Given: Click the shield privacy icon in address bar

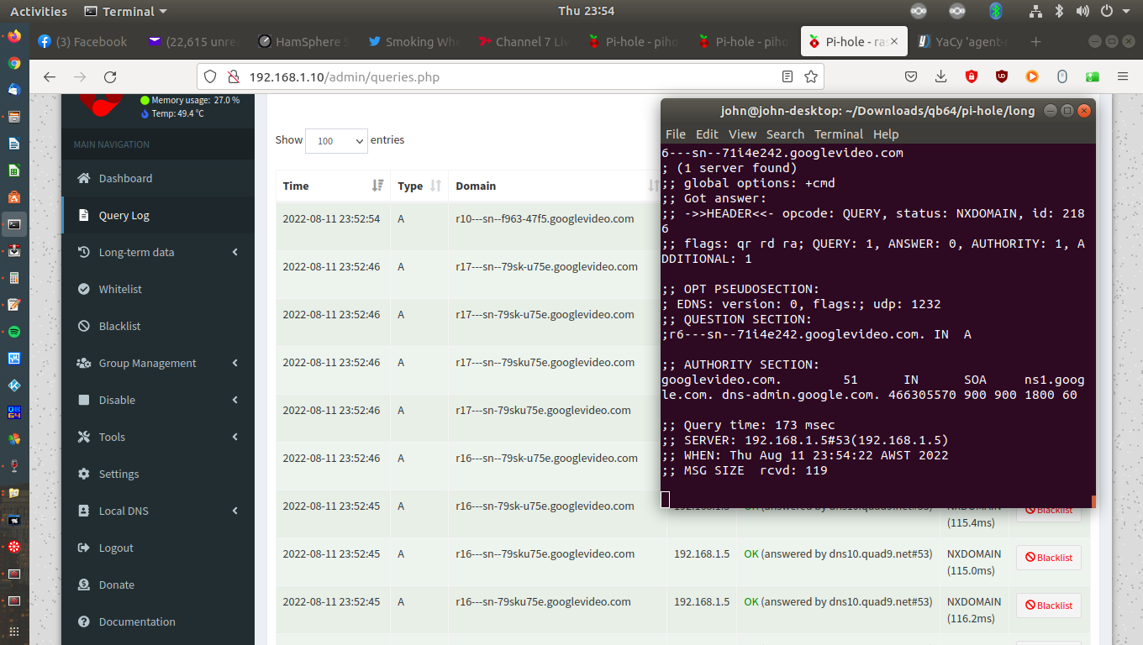Looking at the screenshot, I should [x=209, y=76].
